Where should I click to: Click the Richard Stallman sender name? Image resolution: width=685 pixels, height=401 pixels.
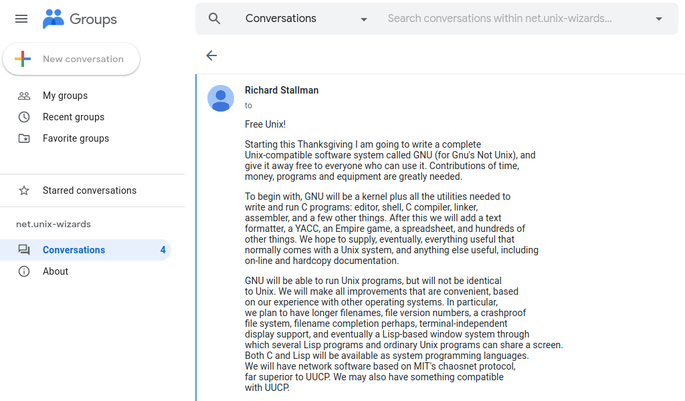coord(282,90)
